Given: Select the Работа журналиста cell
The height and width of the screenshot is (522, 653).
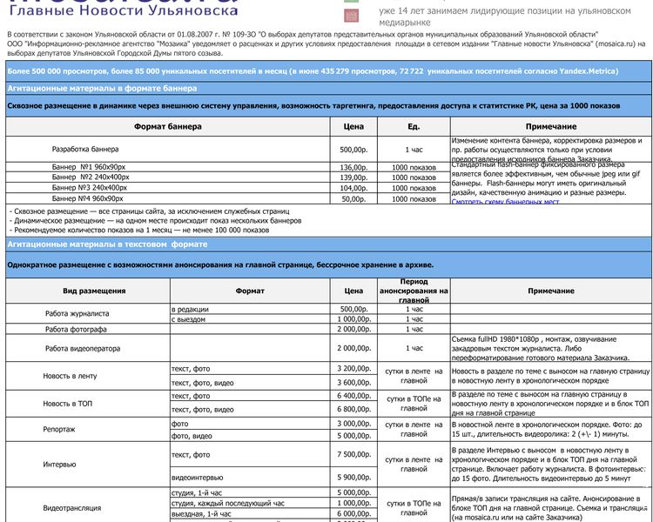Looking at the screenshot, I should click(x=77, y=314).
